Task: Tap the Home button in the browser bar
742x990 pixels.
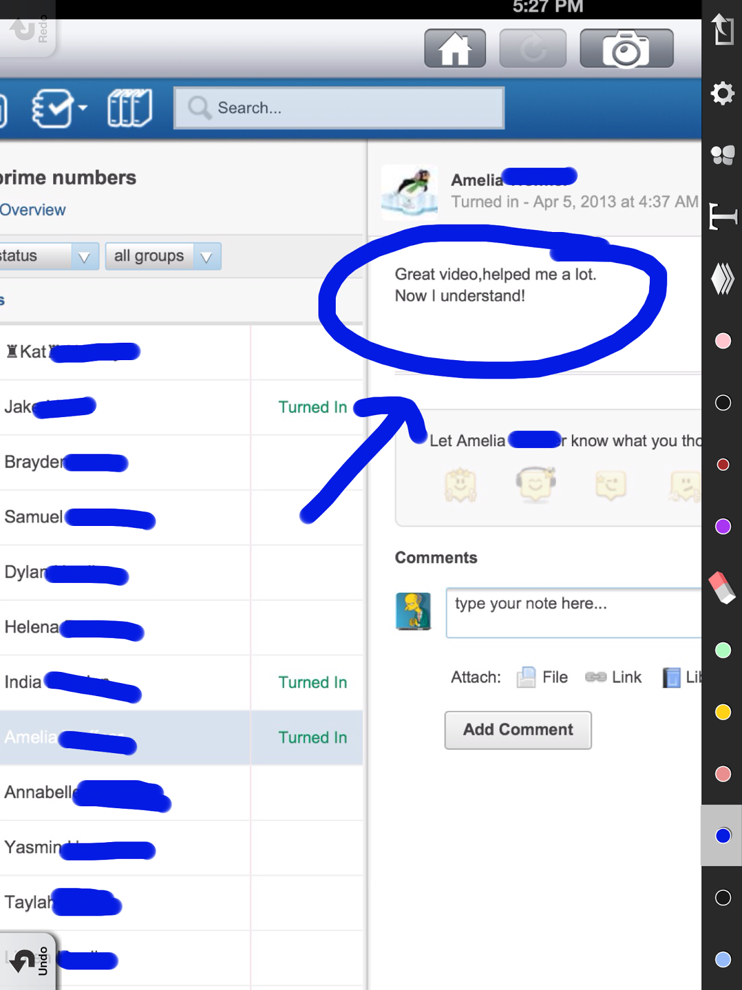Action: pos(455,48)
